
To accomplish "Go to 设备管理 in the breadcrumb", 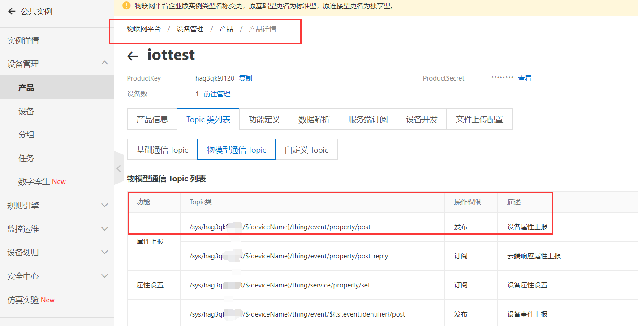I will click(x=190, y=29).
